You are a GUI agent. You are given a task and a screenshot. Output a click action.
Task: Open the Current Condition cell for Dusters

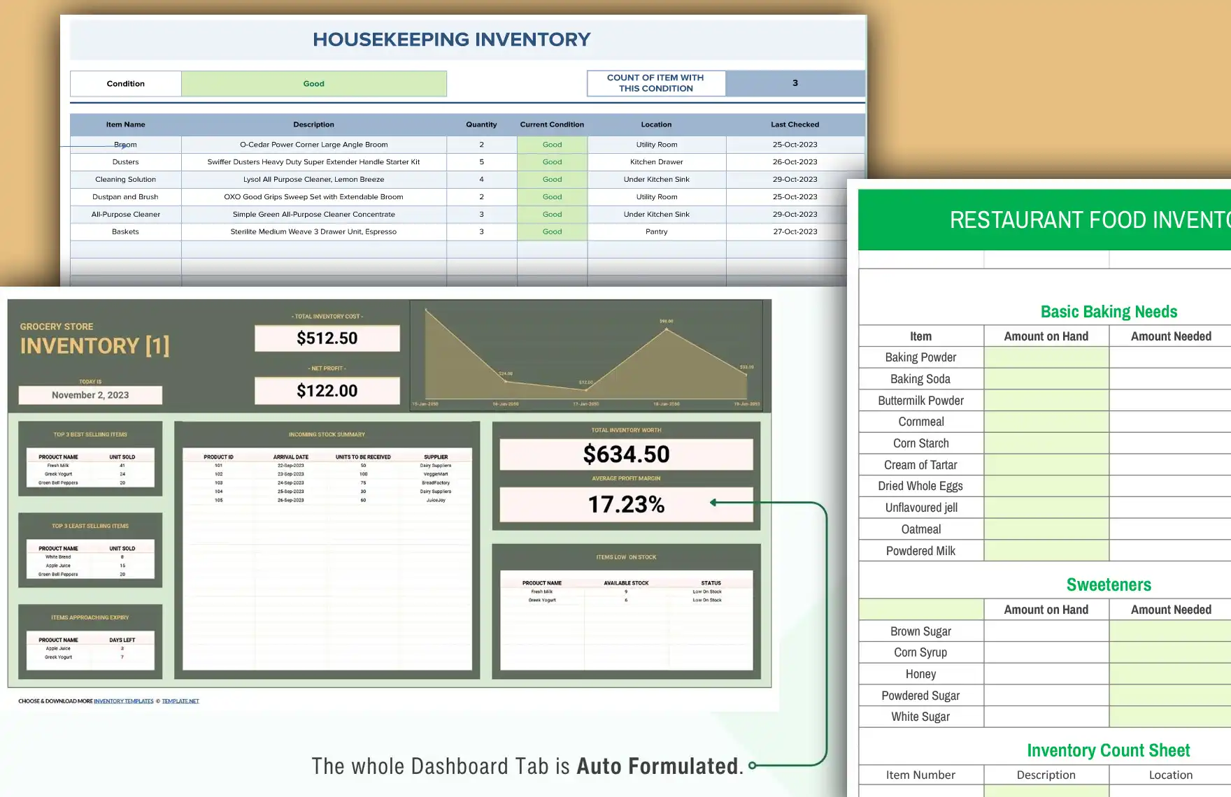(552, 161)
